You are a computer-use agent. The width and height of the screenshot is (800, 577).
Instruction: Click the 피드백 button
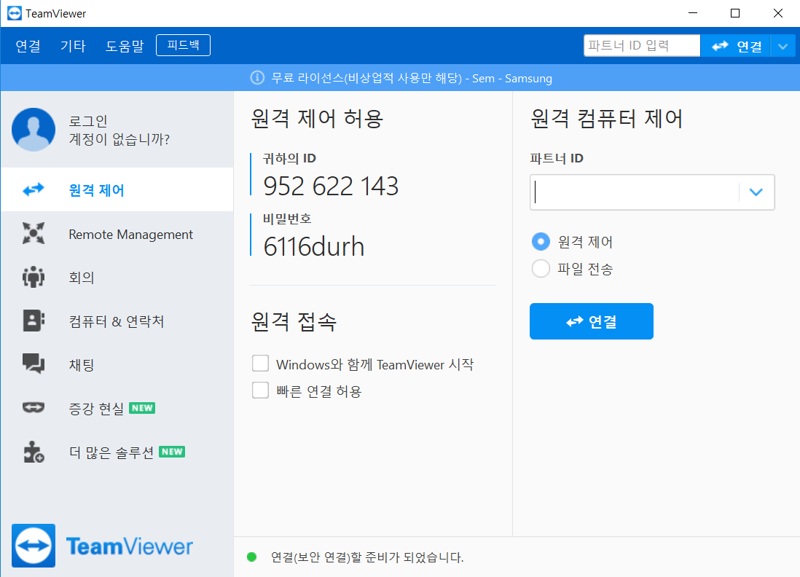pyautogui.click(x=183, y=45)
